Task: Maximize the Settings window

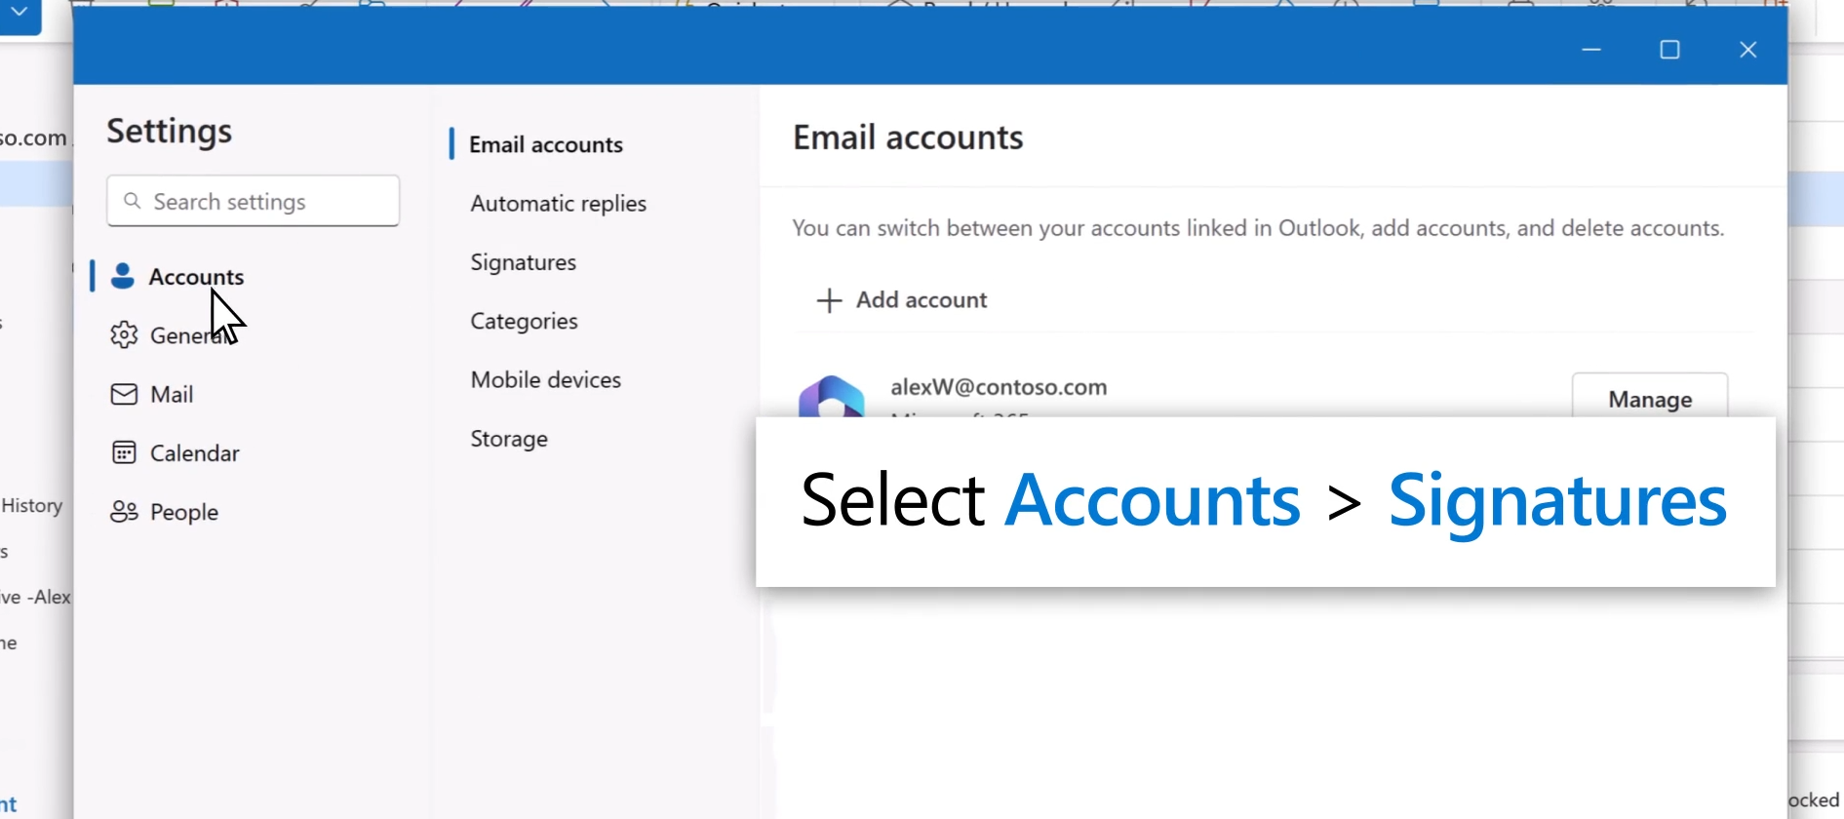Action: pos(1669,50)
